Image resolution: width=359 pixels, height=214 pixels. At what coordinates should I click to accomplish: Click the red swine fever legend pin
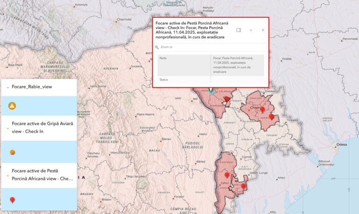click(12, 200)
